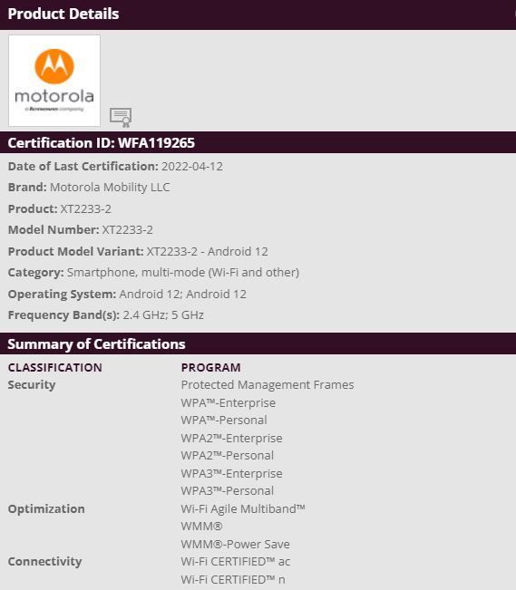Click the Connectivity classification label
The height and width of the screenshot is (590, 516).
tap(44, 561)
